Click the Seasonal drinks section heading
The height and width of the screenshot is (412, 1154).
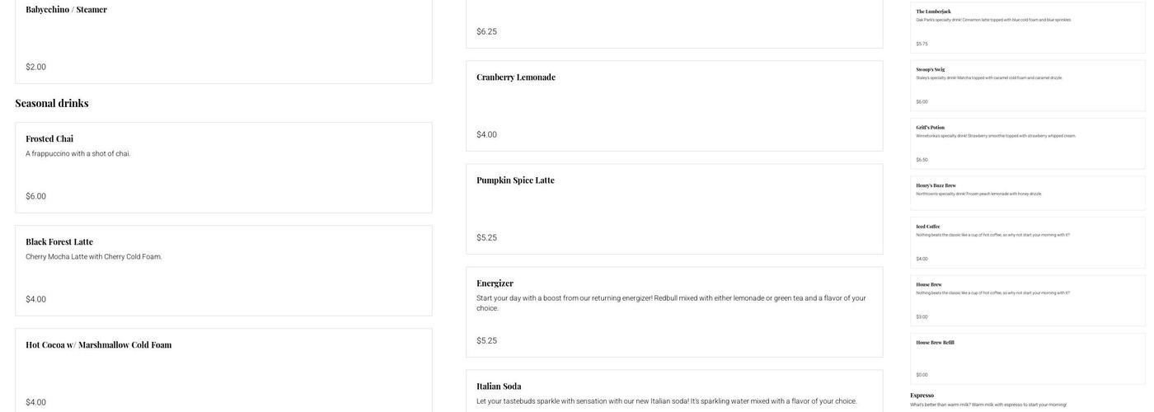click(52, 103)
